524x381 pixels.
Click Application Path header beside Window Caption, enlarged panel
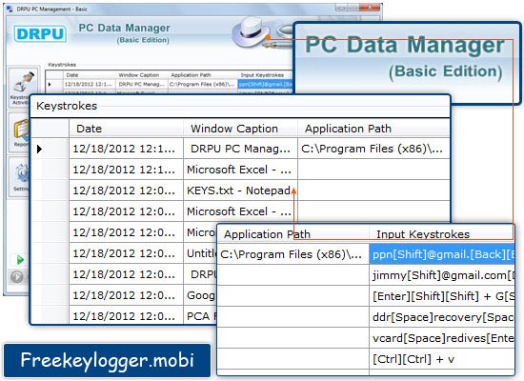(373, 129)
